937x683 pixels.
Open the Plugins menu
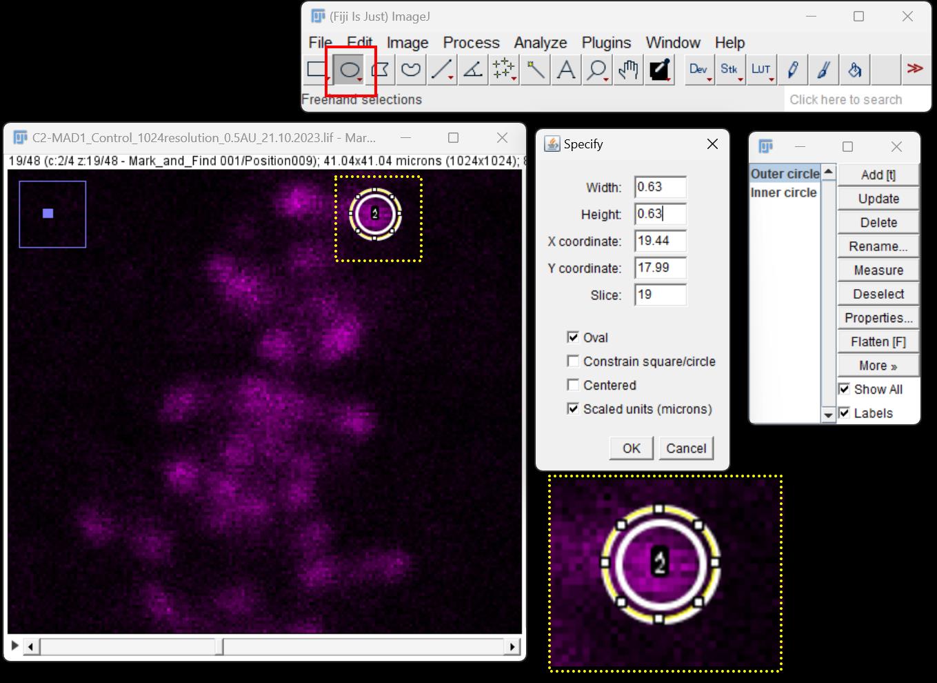pyautogui.click(x=605, y=43)
